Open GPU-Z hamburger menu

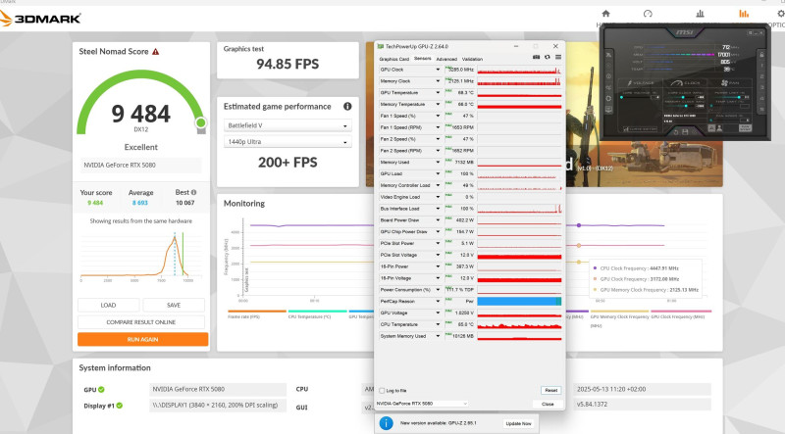(557, 57)
